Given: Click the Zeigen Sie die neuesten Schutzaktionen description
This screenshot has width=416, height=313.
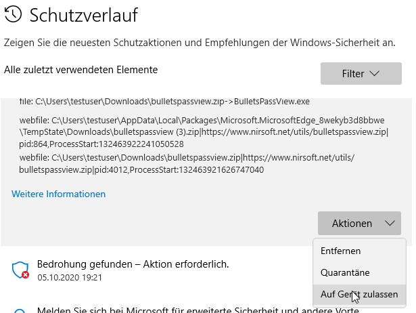Looking at the screenshot, I should click(199, 43).
